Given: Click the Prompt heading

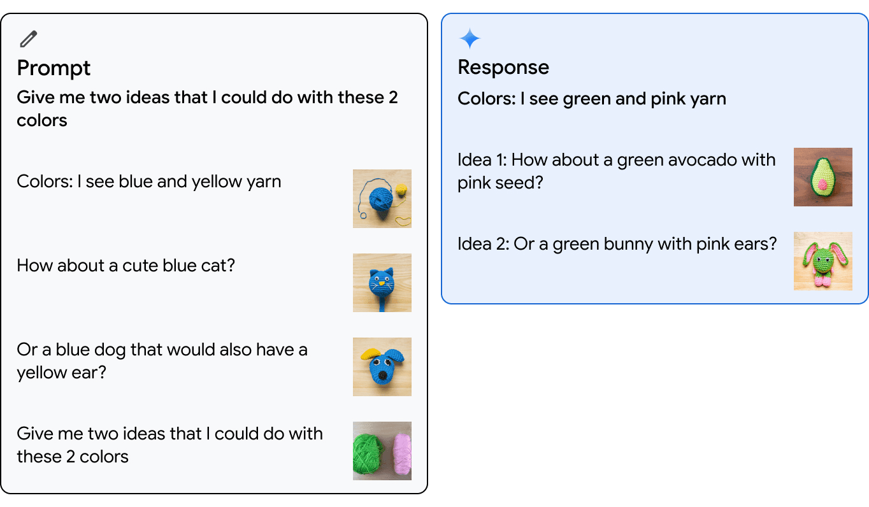Looking at the screenshot, I should (x=54, y=68).
